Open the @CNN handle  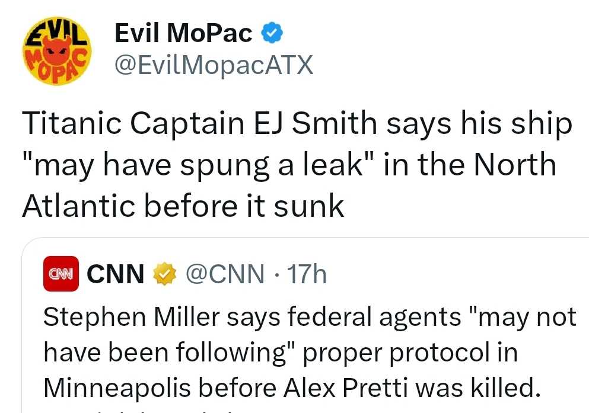click(225, 274)
